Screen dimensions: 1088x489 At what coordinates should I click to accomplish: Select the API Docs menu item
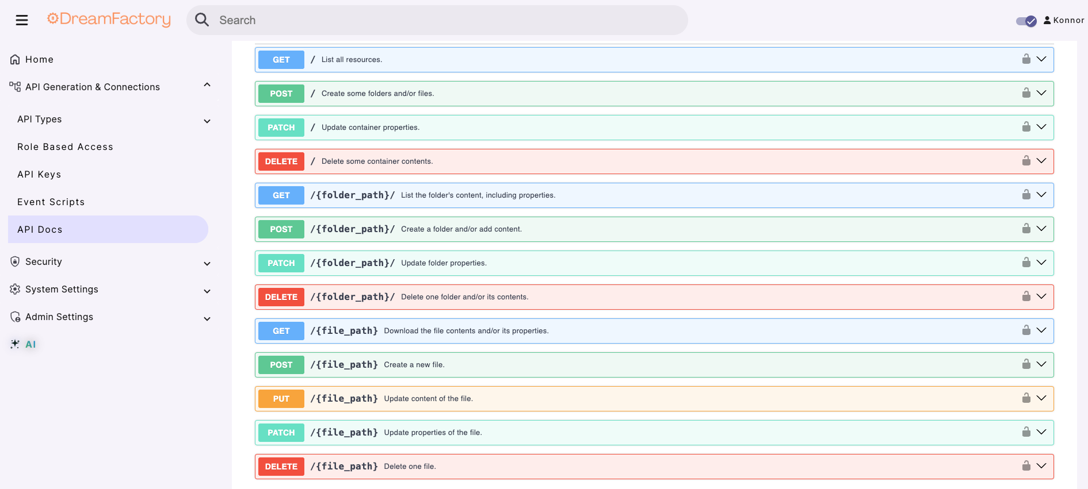[x=108, y=229]
